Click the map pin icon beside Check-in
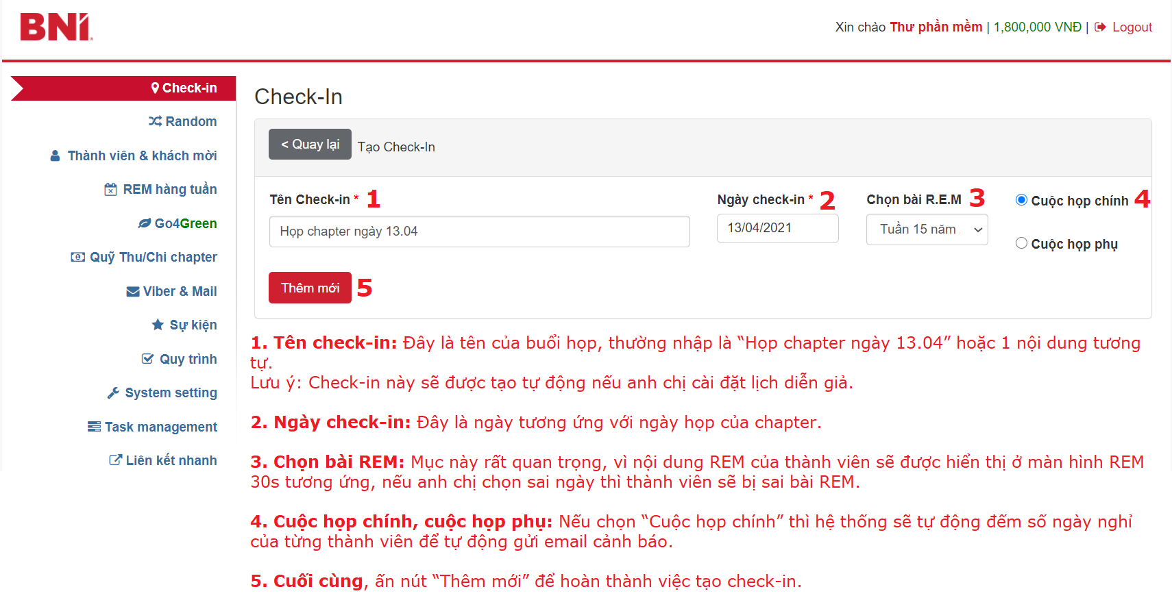The height and width of the screenshot is (611, 1172). [156, 88]
